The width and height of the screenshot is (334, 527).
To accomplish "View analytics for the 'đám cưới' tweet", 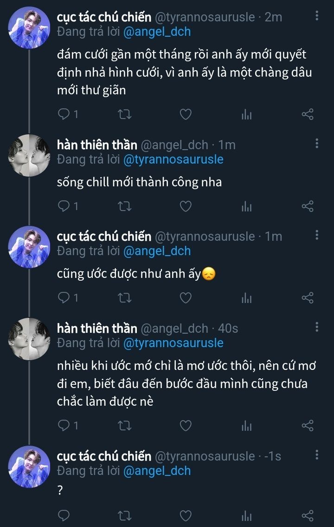I will 246,114.
